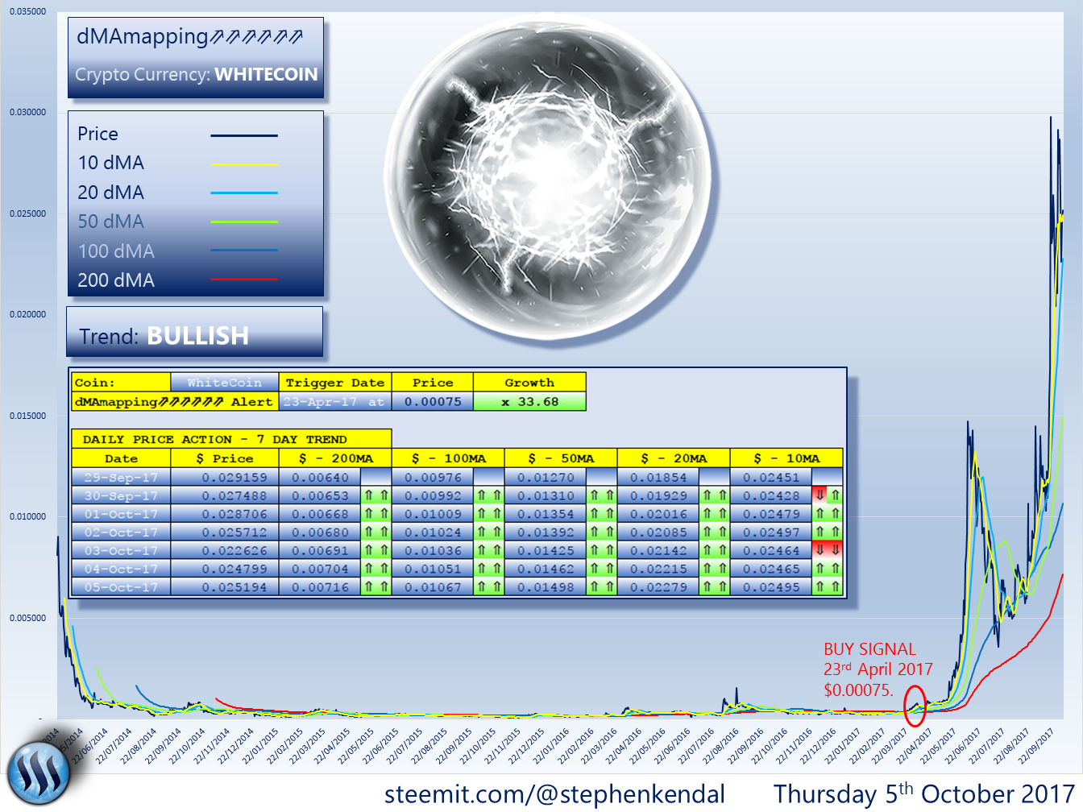Viewport: 1083px width, 812px height.
Task: Click green up arrows for 200MA on 03-Oct-17
Action: tap(376, 551)
